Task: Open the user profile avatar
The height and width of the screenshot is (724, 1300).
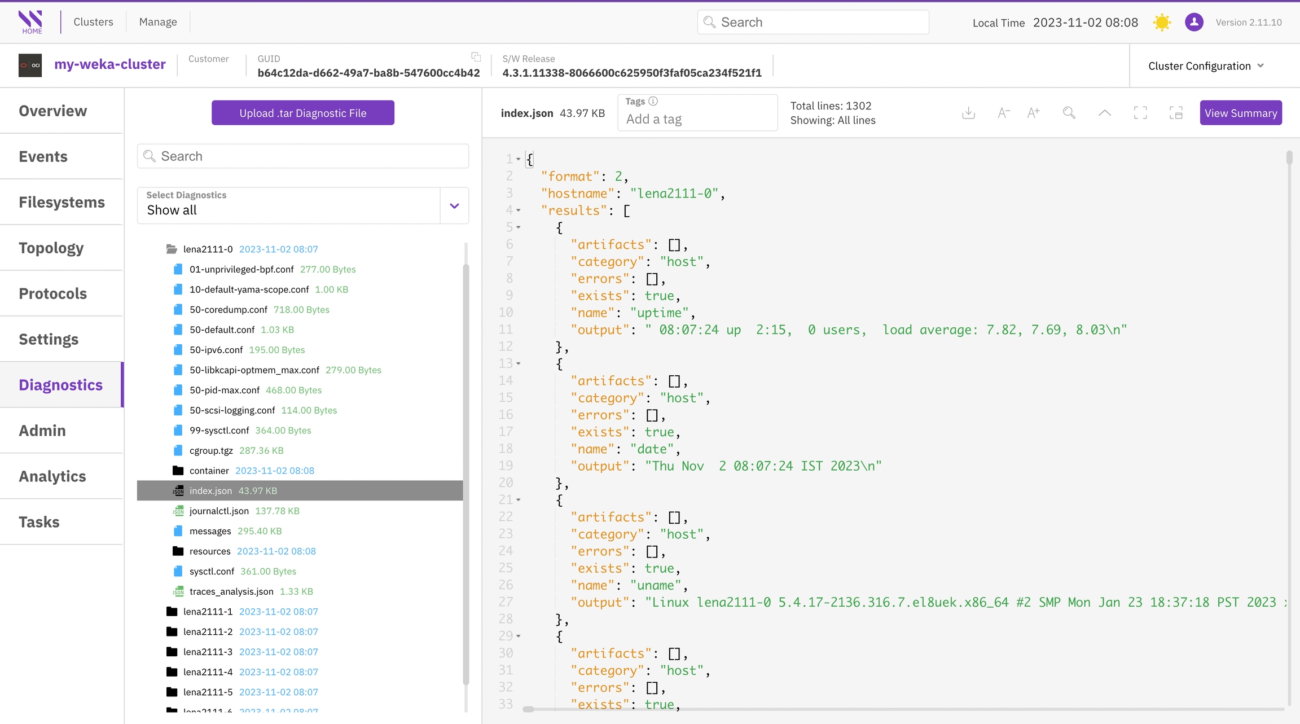Action: point(1194,23)
